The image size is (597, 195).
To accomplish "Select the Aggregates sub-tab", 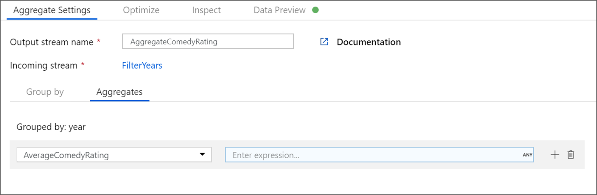I will [119, 92].
